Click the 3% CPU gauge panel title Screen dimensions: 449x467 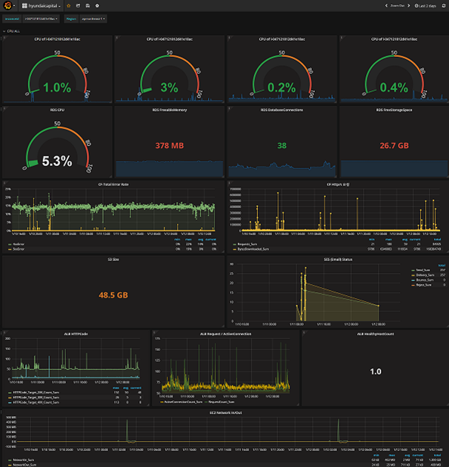tap(170, 39)
